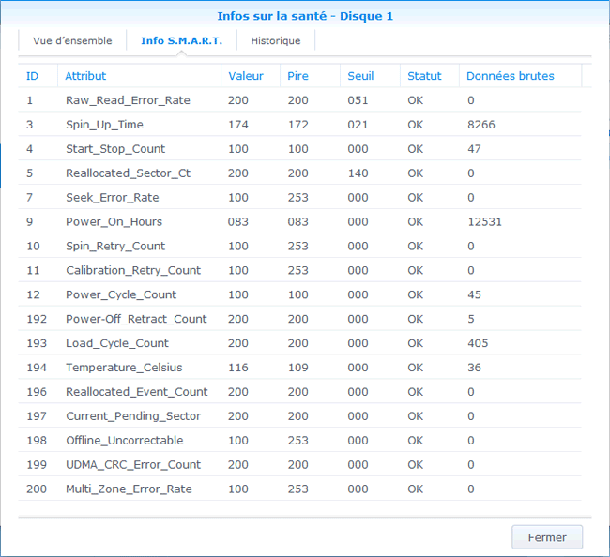
Task: Select the Power_Cycle_Count attribute
Action: coord(121,294)
